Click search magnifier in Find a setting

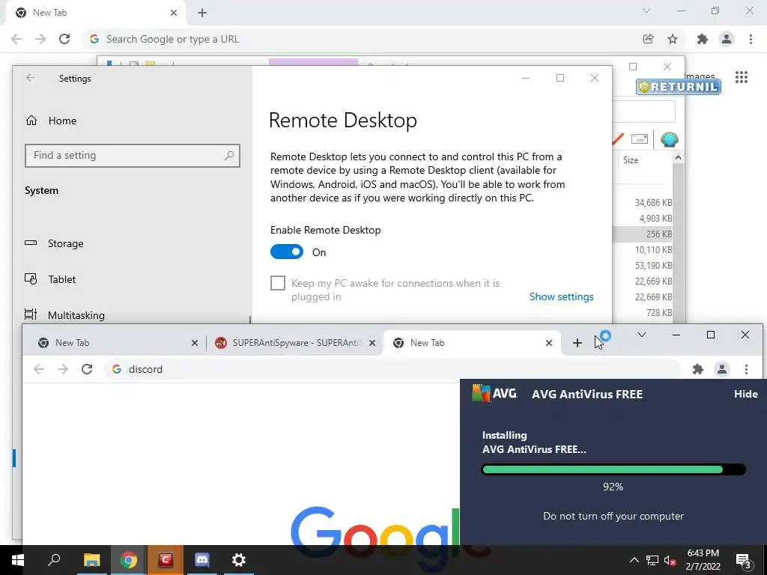[x=229, y=156]
